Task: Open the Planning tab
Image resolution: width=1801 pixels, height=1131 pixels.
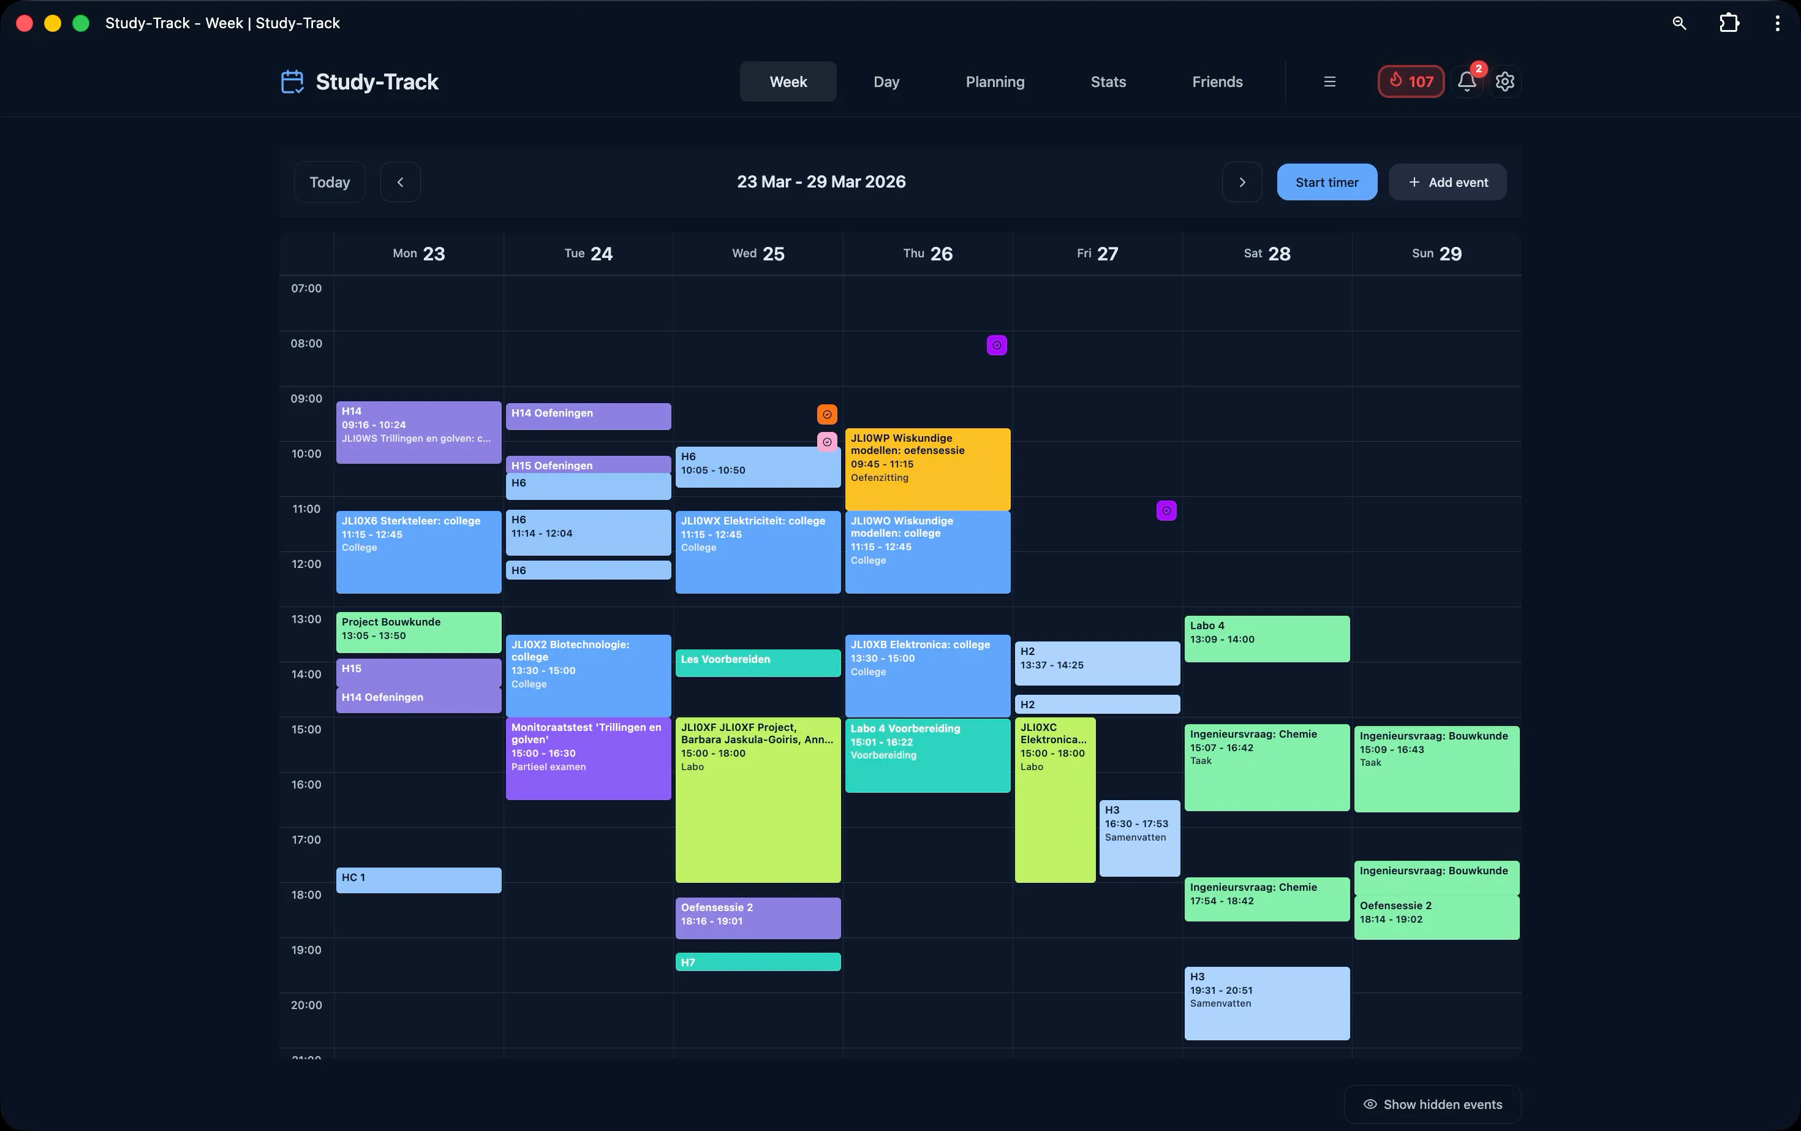Action: point(995,81)
